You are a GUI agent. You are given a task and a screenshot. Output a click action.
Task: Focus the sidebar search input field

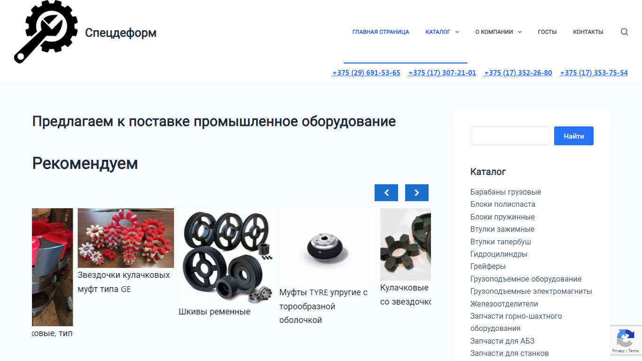point(510,136)
